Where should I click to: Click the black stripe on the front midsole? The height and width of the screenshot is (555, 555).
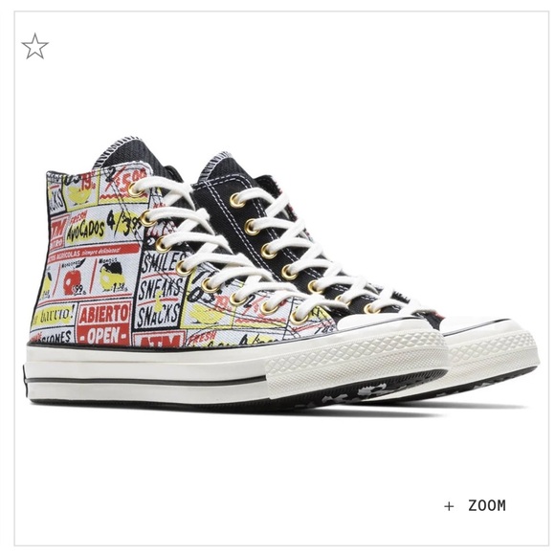(145, 381)
